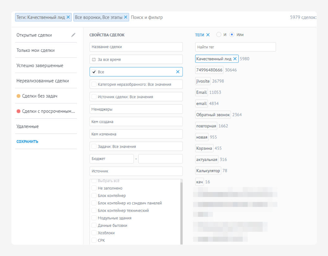
Task: Select the 'И' radio button for tags
Action: pyautogui.click(x=219, y=35)
